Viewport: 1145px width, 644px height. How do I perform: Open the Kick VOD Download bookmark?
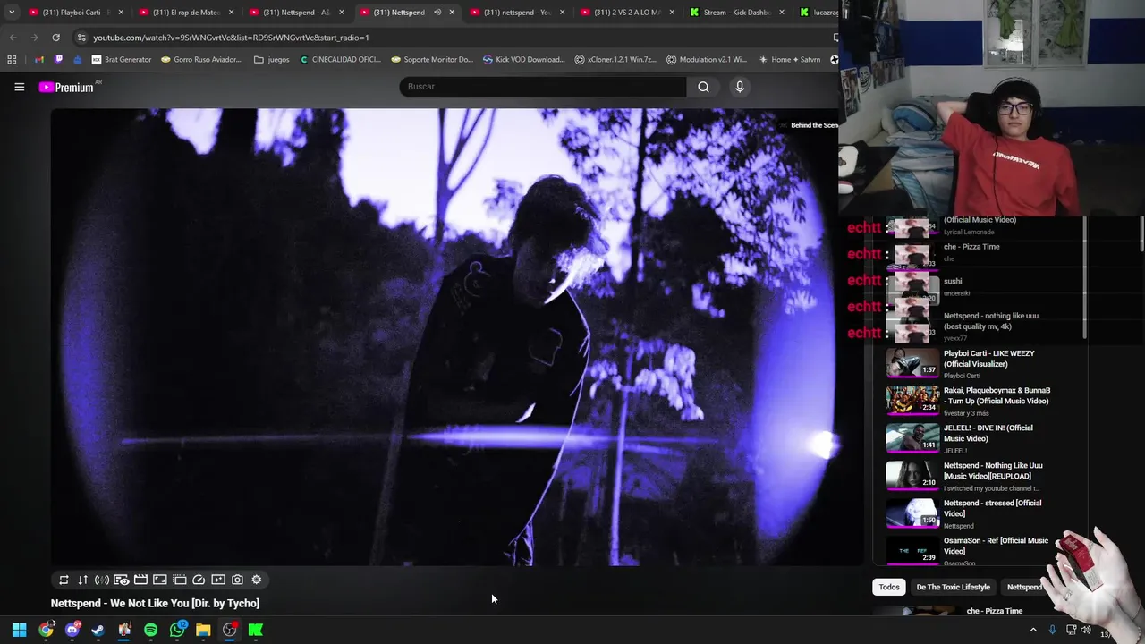[524, 60]
